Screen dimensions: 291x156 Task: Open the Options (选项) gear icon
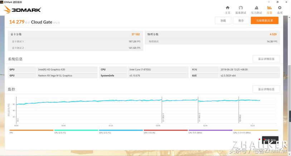tap(280, 9)
